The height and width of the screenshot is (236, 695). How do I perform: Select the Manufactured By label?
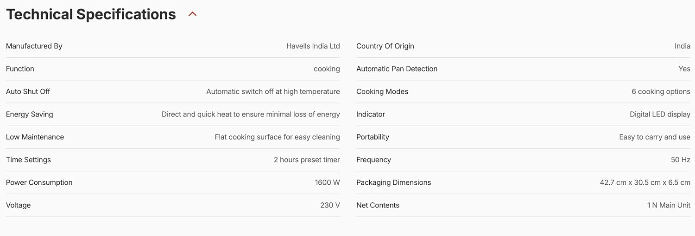click(34, 46)
